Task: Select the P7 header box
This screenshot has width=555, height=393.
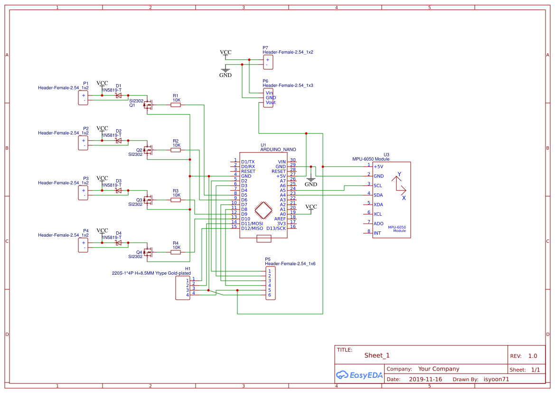Action: (268, 62)
